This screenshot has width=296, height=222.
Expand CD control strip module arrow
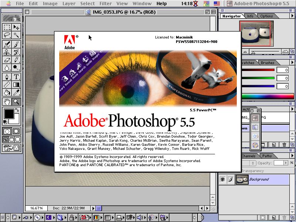point(43,218)
